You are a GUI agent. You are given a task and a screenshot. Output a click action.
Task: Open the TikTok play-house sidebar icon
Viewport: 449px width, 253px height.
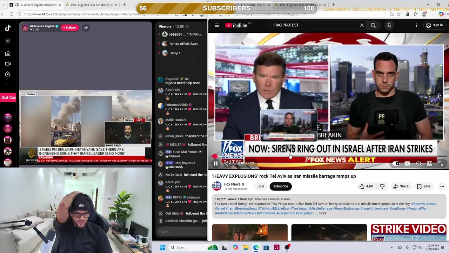click(x=8, y=74)
